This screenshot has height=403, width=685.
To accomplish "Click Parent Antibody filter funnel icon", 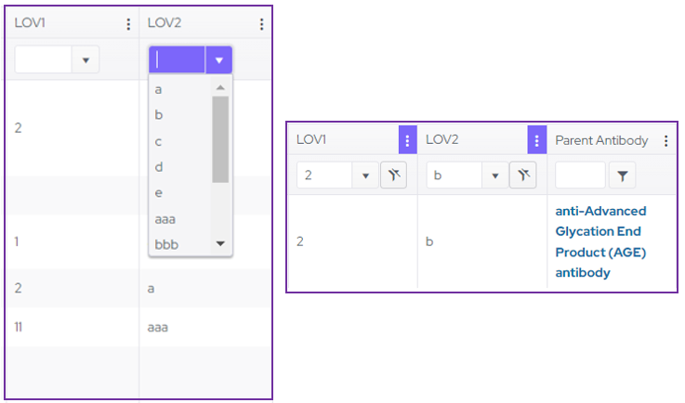I will [x=622, y=175].
